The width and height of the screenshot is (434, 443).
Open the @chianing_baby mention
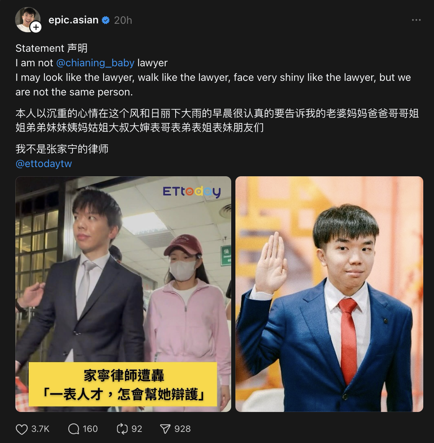[x=95, y=63]
